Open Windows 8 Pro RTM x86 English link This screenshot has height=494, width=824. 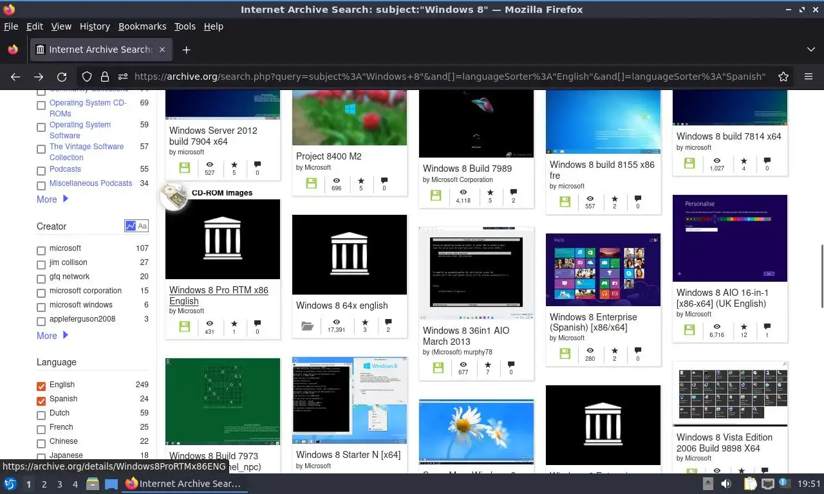pyautogui.click(x=219, y=295)
